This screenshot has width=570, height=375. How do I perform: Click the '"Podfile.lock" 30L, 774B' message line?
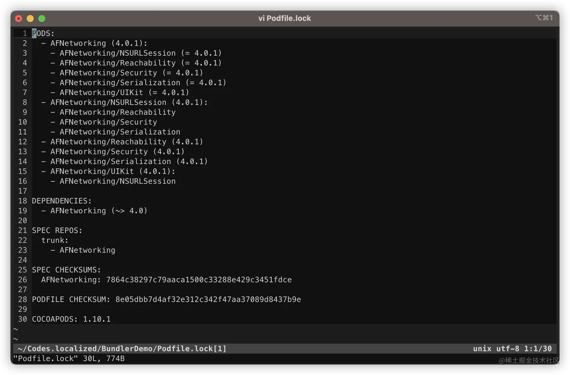click(69, 358)
